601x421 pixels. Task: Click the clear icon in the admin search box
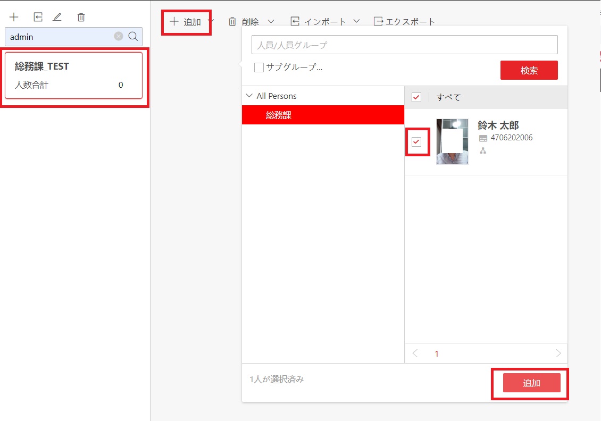[118, 37]
